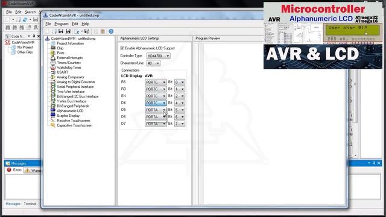Click Open project icon in CodeWizardAVR toolbar

click(x=54, y=31)
